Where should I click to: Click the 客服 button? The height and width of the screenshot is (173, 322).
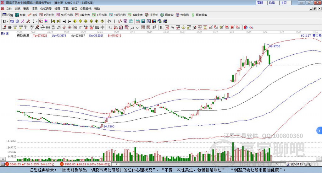click(261, 3)
